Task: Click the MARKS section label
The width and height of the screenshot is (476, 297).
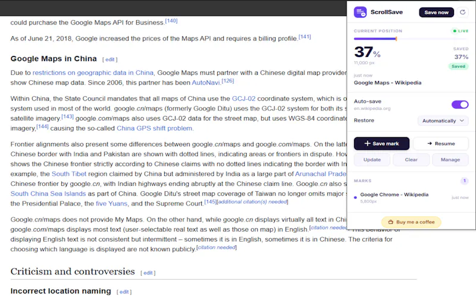Action: tap(362, 181)
